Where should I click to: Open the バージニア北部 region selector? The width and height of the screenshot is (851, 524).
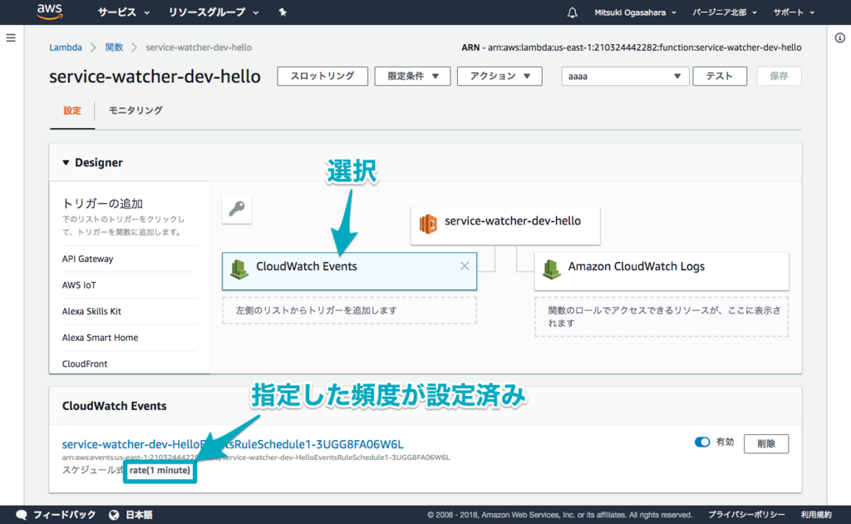725,12
